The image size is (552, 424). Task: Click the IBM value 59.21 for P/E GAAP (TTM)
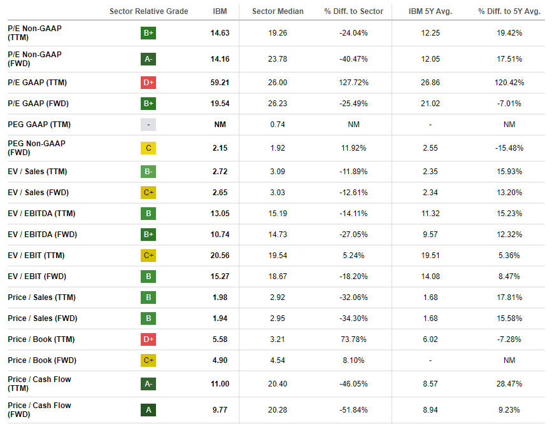220,83
